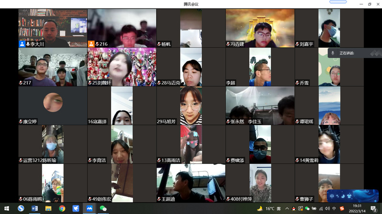Open the Windows Start menu

7,208
